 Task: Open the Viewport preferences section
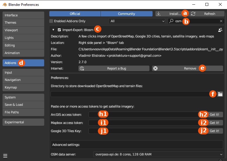23,30
